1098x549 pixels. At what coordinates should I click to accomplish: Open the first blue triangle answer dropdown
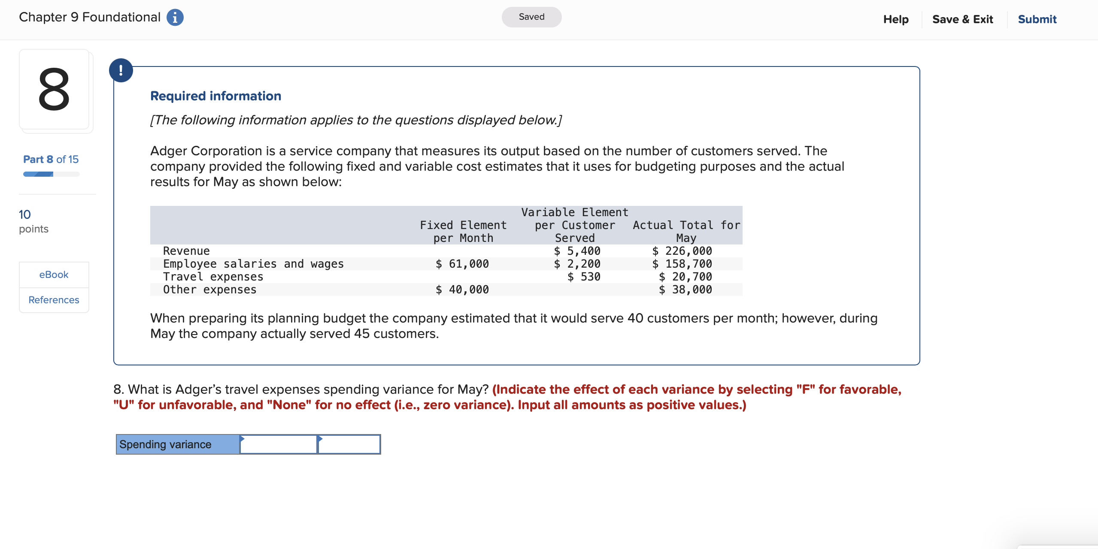243,439
